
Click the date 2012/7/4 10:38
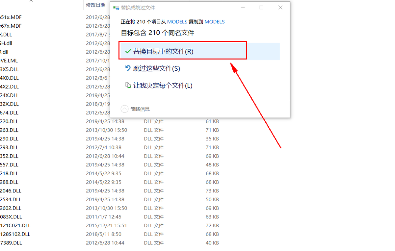[104, 147]
